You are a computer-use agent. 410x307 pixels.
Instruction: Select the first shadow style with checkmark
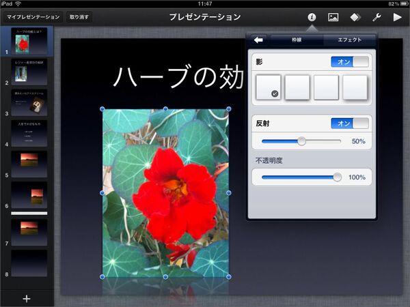point(269,87)
